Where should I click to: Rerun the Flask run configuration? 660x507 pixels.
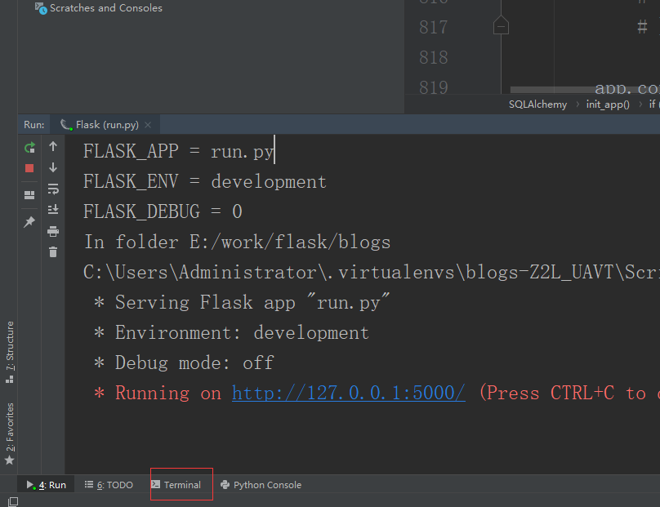29,148
